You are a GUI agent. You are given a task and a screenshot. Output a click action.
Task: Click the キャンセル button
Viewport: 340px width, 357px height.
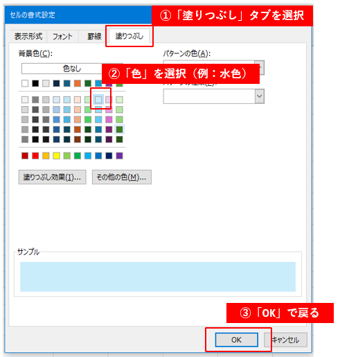tap(286, 340)
